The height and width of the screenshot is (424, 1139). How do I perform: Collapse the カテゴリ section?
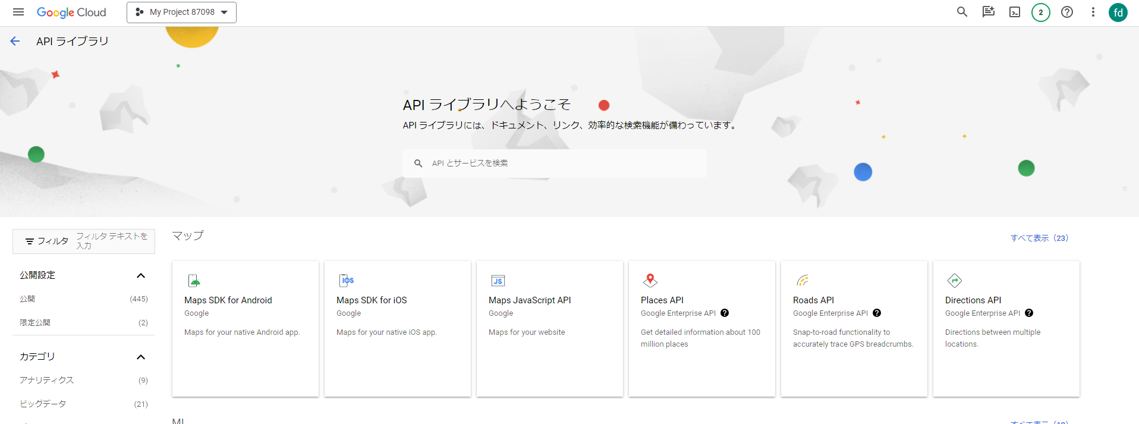[x=141, y=357]
